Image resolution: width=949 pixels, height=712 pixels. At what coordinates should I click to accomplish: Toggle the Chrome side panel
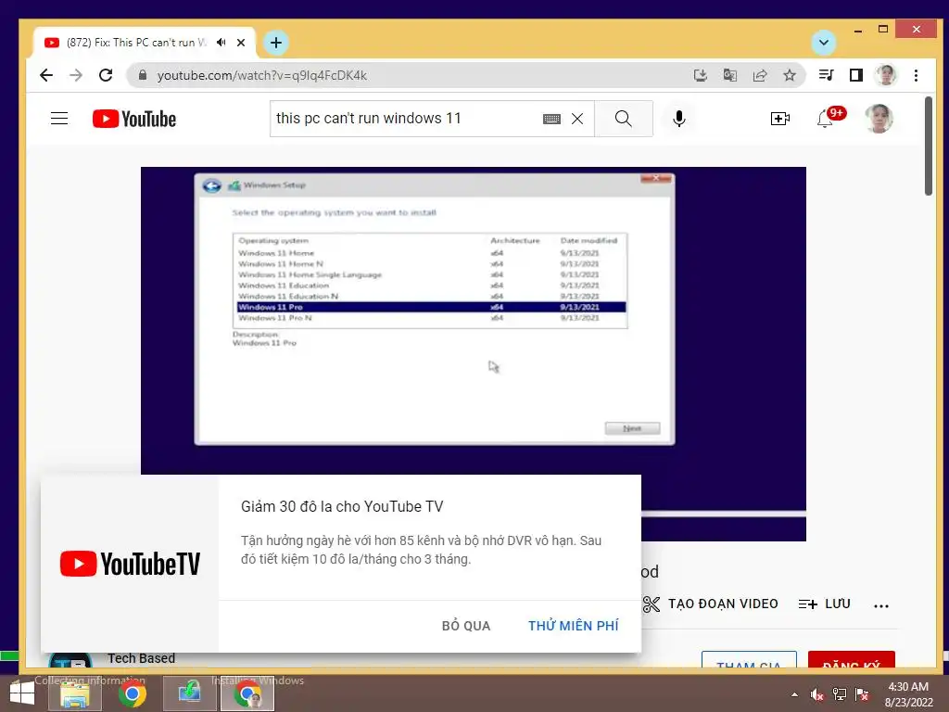[855, 75]
